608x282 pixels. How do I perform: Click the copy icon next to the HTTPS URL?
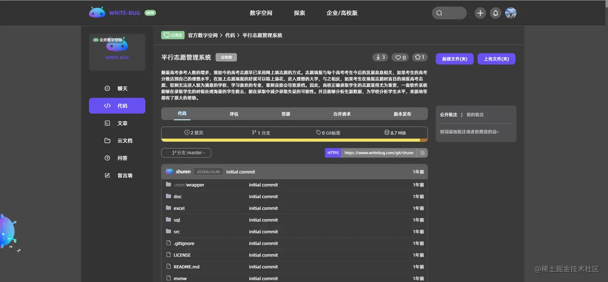coord(423,153)
